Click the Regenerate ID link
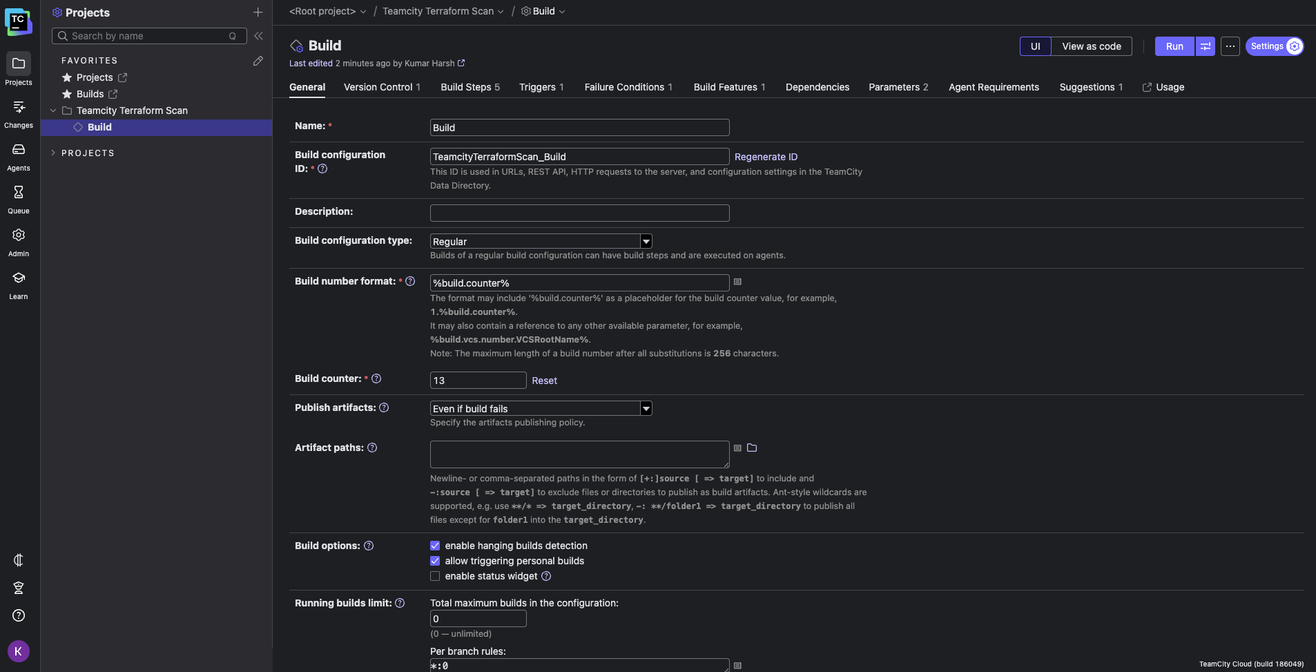The image size is (1316, 672). [x=766, y=157]
